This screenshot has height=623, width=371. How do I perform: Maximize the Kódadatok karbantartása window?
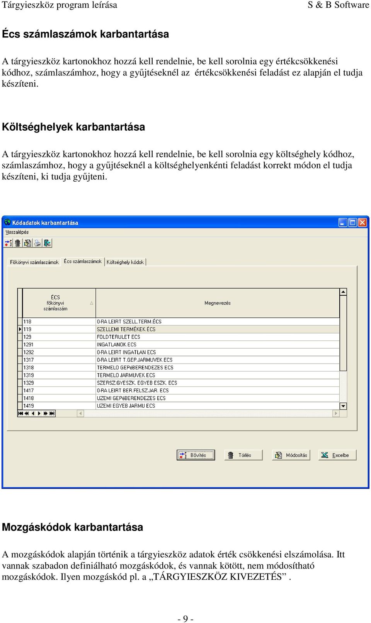352,223
